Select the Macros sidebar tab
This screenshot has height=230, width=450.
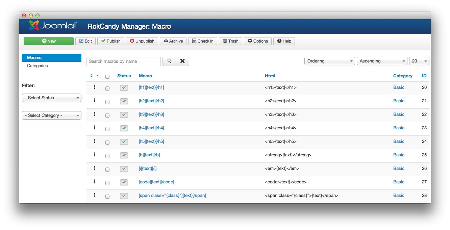click(x=52, y=58)
